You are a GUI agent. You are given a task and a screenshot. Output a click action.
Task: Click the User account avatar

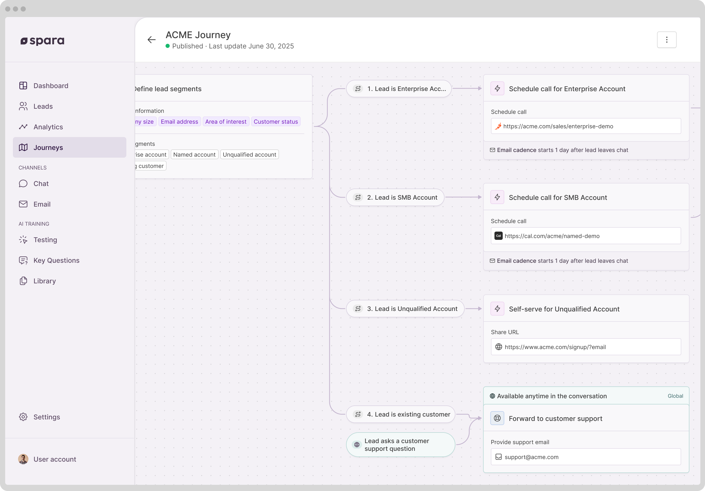pos(23,459)
